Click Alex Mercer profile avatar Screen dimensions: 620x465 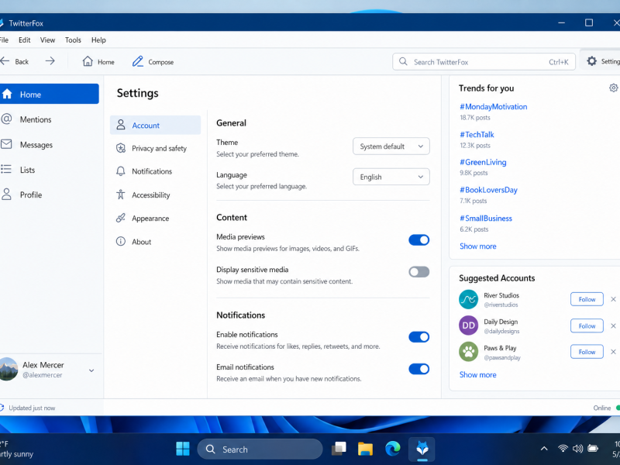(x=9, y=369)
